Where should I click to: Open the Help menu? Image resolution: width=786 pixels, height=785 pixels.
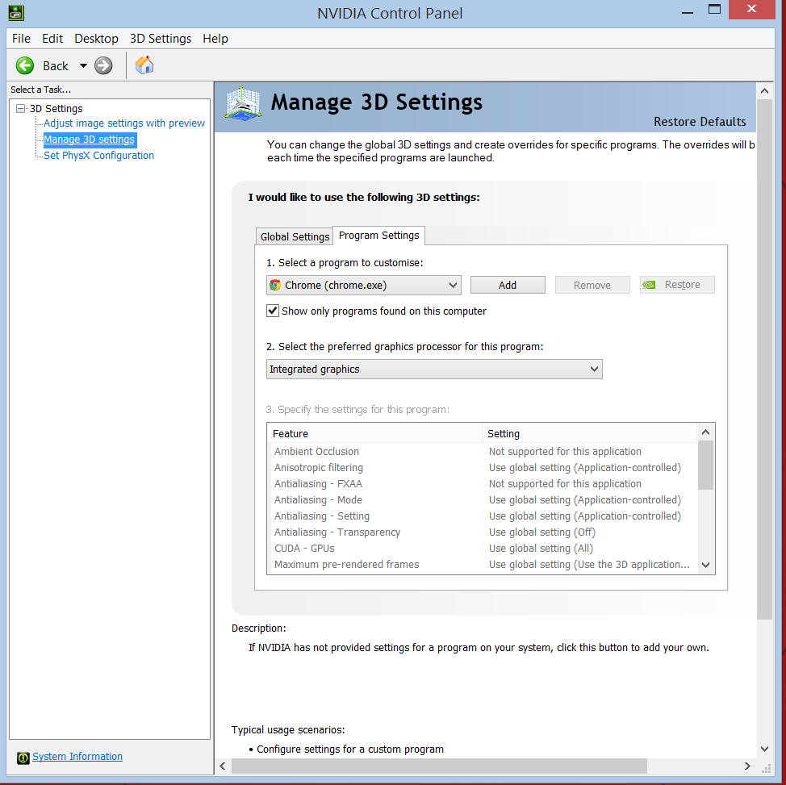click(215, 39)
